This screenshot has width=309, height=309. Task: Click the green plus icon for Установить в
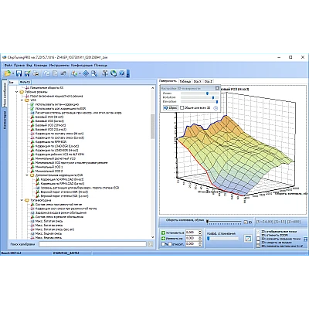[163, 233]
